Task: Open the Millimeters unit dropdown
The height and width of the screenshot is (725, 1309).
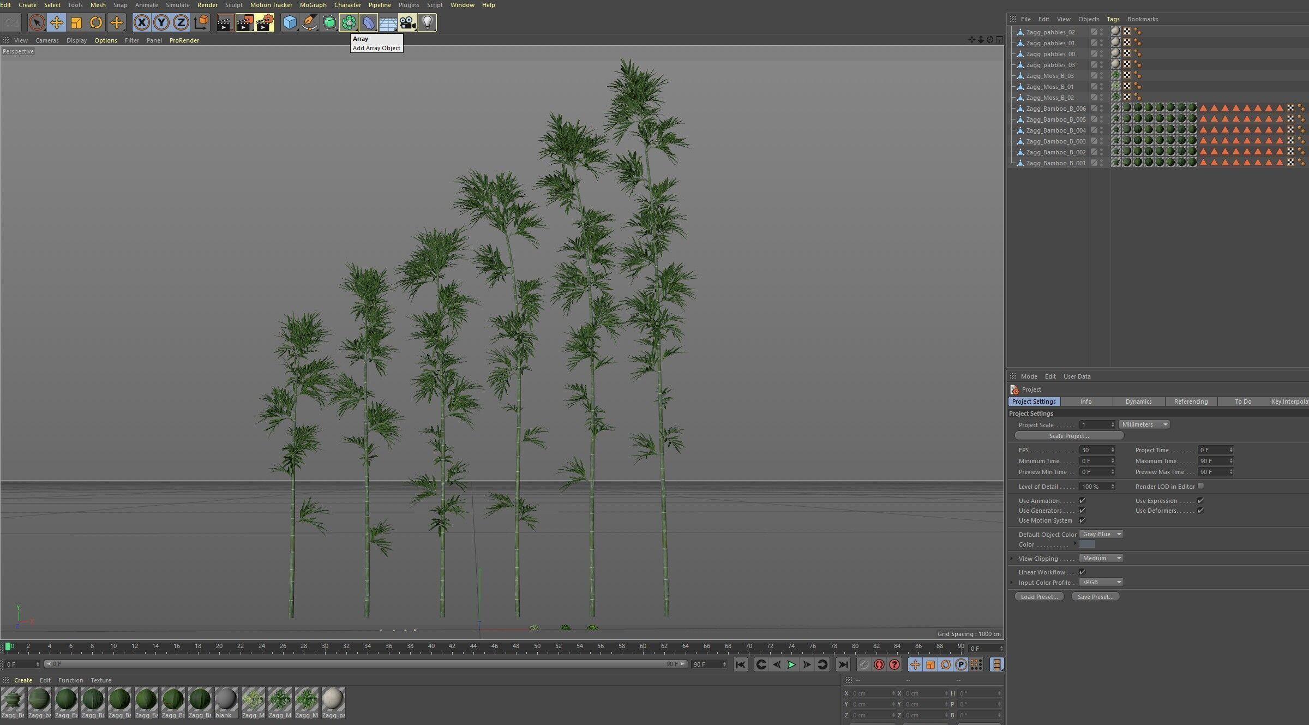Action: tap(1144, 424)
